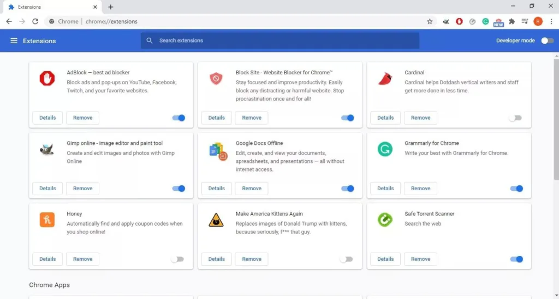The height and width of the screenshot is (299, 559).
Task: Disable Grammarly for Chrome toggle
Action: (516, 189)
